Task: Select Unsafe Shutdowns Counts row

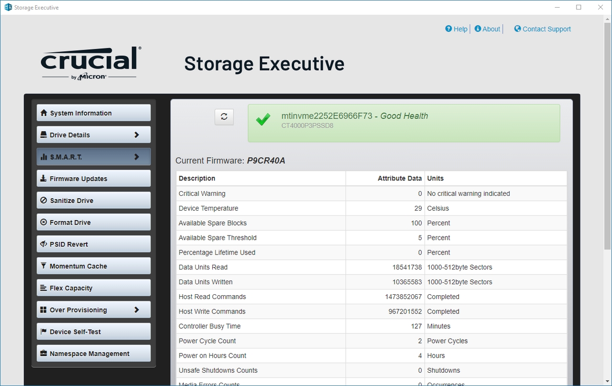Action: click(x=371, y=370)
